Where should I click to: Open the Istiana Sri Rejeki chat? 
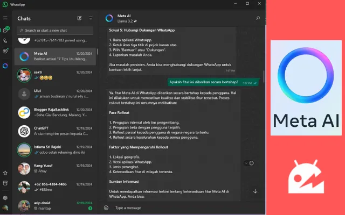pos(55,149)
